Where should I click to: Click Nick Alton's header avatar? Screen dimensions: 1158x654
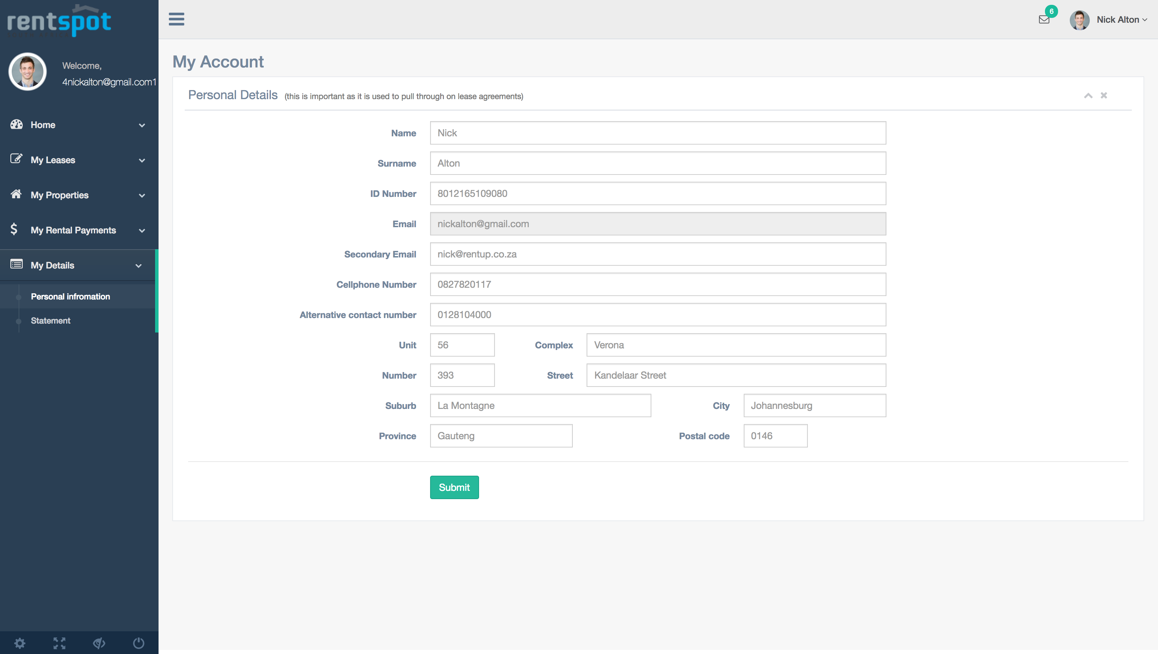pos(1079,20)
